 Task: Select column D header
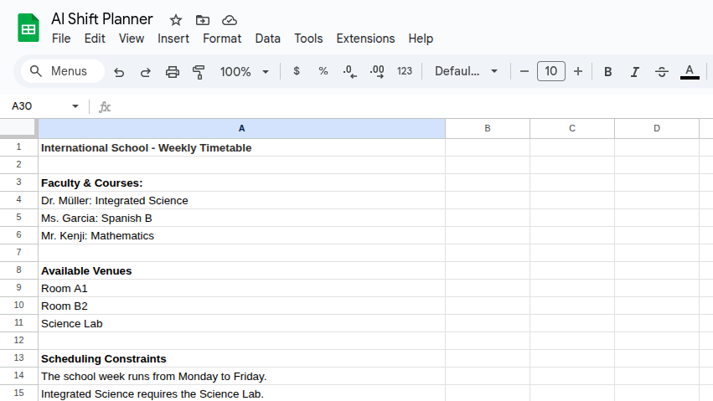pyautogui.click(x=657, y=129)
